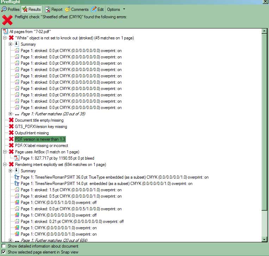Select stroked 0.0 pt CMYK (0.0/0.5/1.0/0.0) row
Screen dimensions: 269x256
tap(71, 209)
